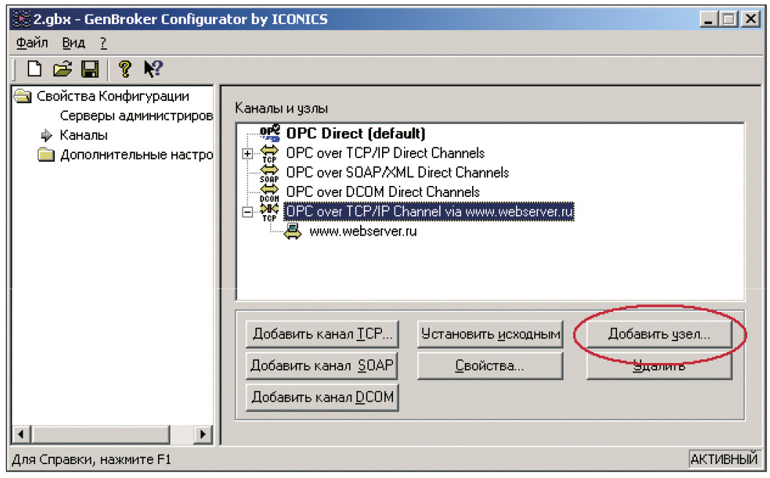The image size is (770, 478).
Task: Open the ? help menu
Action: 103,42
